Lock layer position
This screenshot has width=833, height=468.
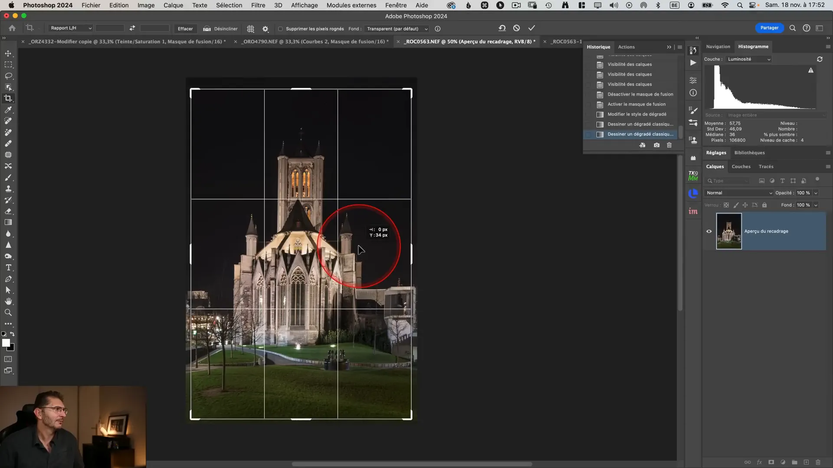(745, 205)
